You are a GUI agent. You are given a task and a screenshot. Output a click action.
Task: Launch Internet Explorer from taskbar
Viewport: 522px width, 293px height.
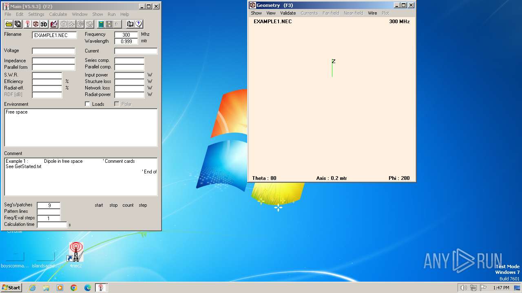click(32, 288)
